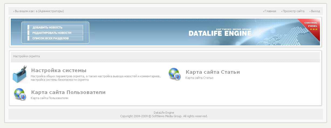Image resolution: width=331 pixels, height=128 pixels.
Task: Click the small Карта сайта Пользователи description text
Action: 49,98
